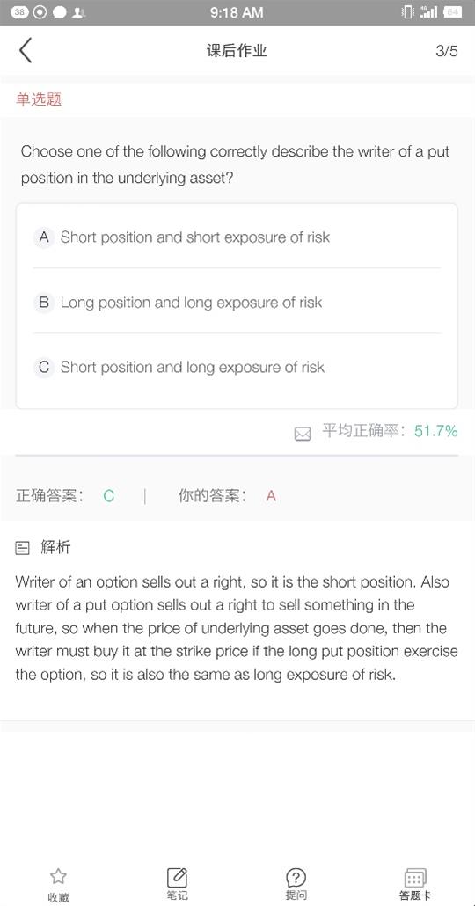475x906 pixels.
Task: Open the 答题卡 answer sheet icon
Action: (415, 878)
